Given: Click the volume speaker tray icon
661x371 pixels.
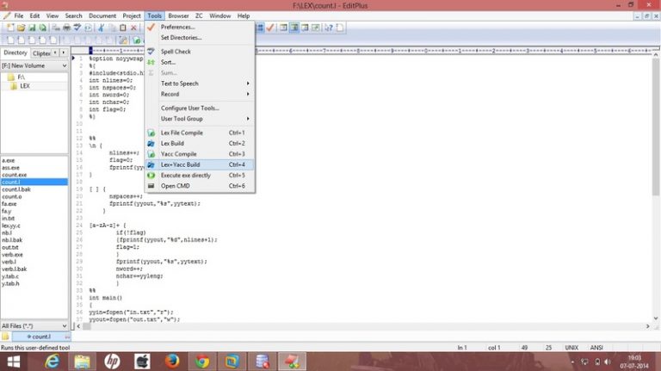Looking at the screenshot, I should tap(608, 362).
